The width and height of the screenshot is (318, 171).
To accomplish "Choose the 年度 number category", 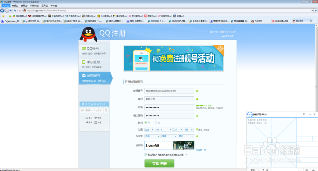I will (x=98, y=123).
